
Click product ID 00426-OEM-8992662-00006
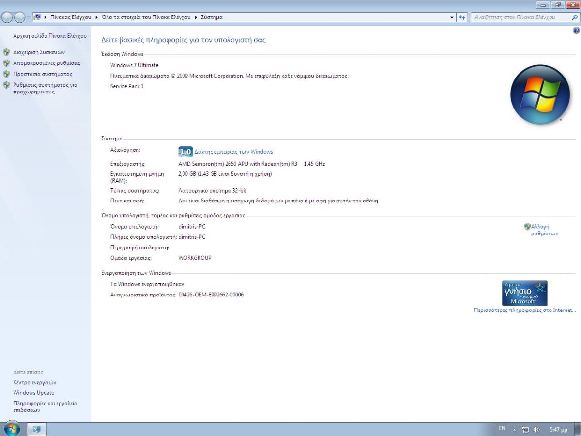click(211, 295)
